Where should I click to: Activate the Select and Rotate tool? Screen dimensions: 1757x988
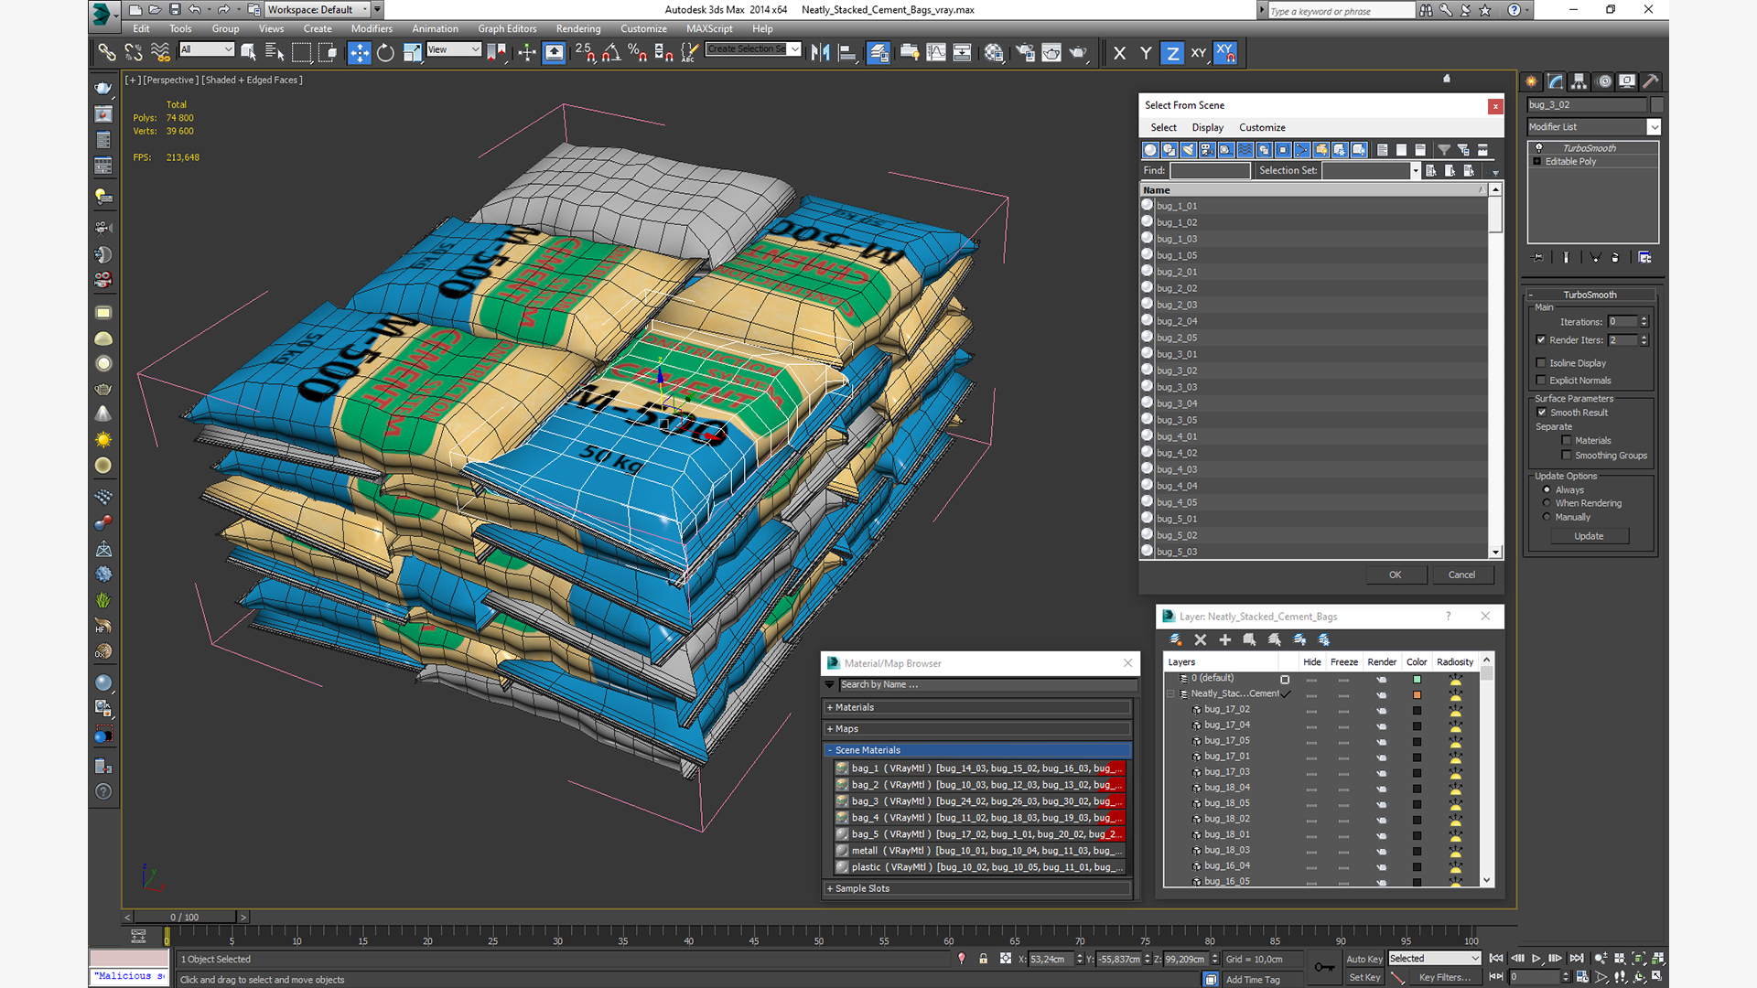(x=385, y=53)
